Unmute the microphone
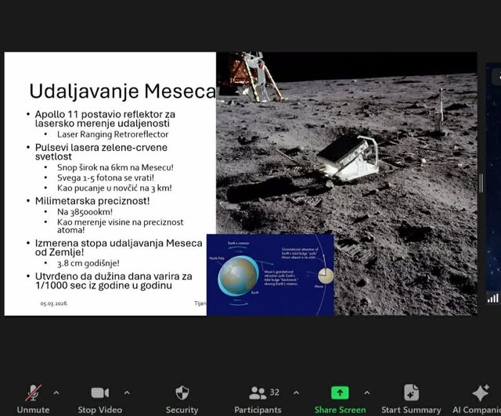501x416 pixels. (33, 393)
